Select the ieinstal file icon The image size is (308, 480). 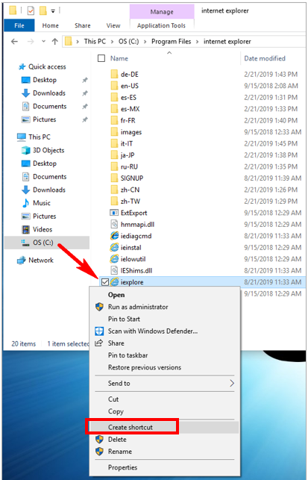114,247
